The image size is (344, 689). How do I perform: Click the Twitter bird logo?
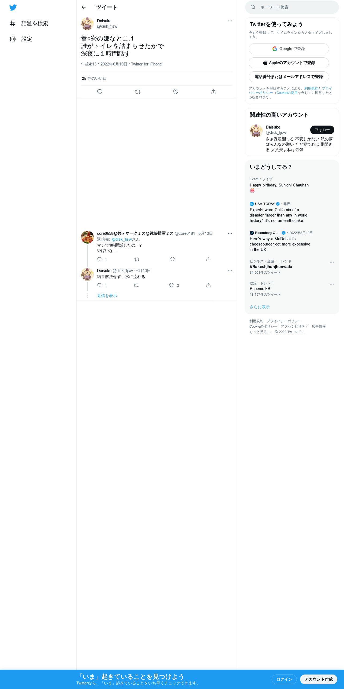point(13,8)
